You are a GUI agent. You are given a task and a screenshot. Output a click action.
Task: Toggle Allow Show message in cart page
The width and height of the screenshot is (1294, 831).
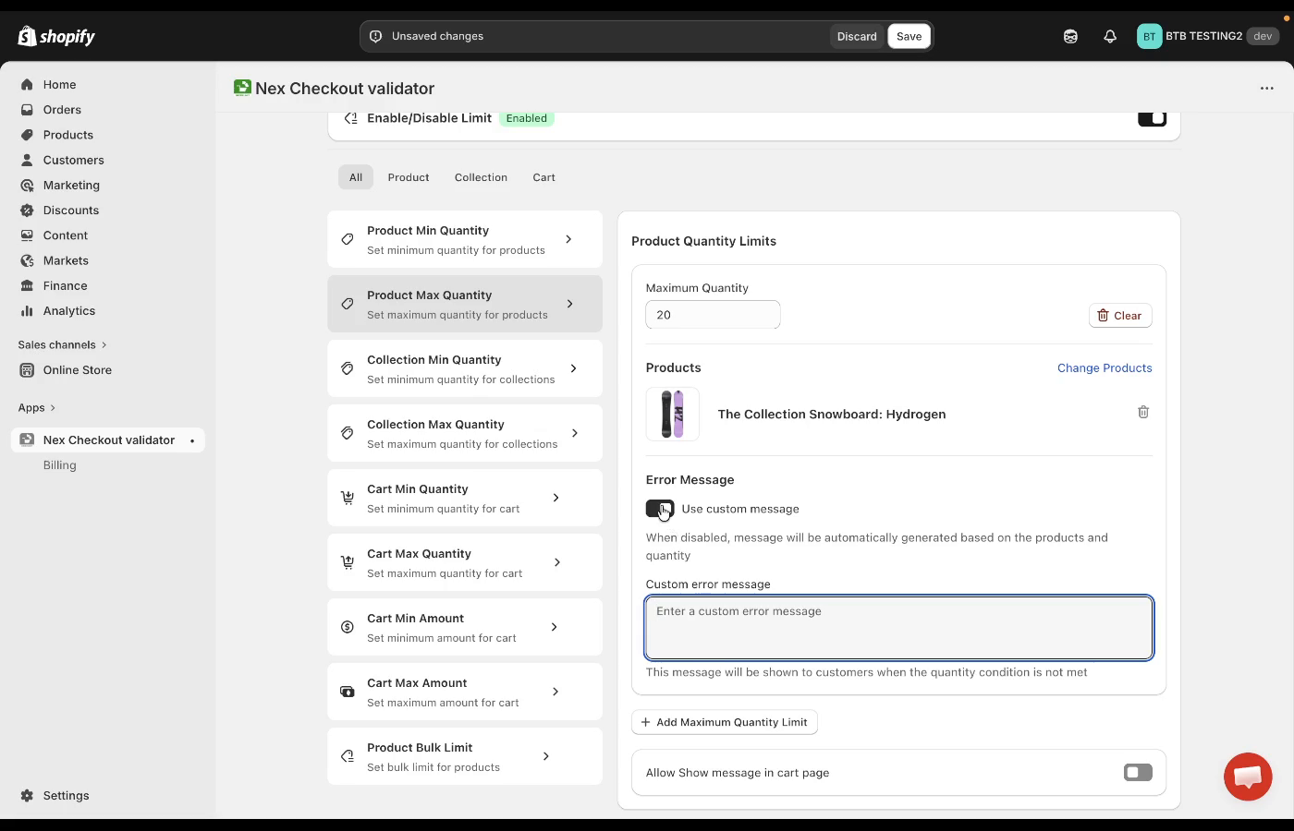click(x=1138, y=773)
